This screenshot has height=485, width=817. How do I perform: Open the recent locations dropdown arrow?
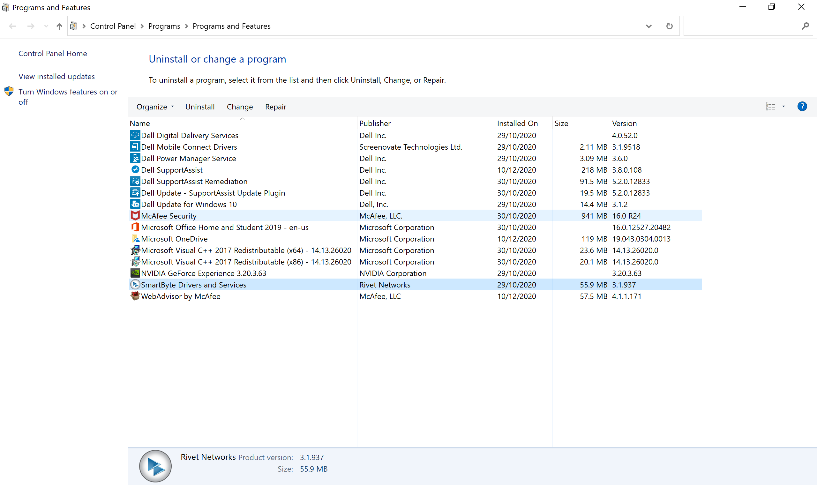[46, 26]
